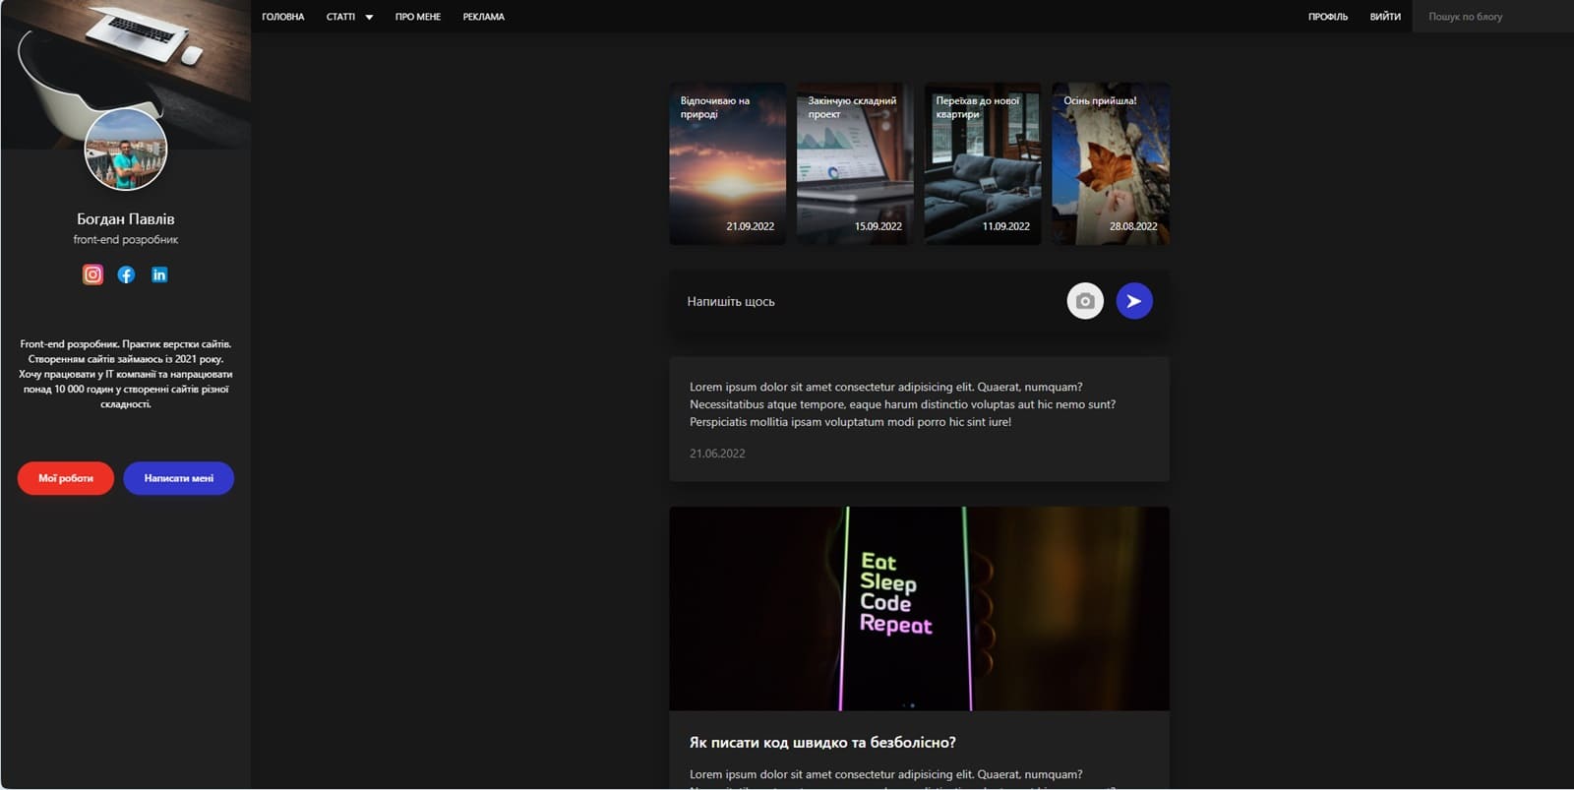Open the Eat Sleep Code Repeat article image
Screen dimensions: 1574x790
[919, 608]
